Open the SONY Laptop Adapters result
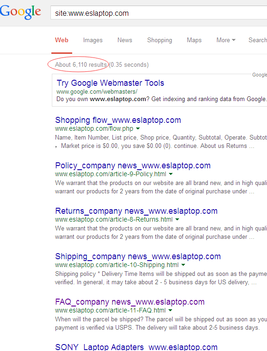 (137, 347)
